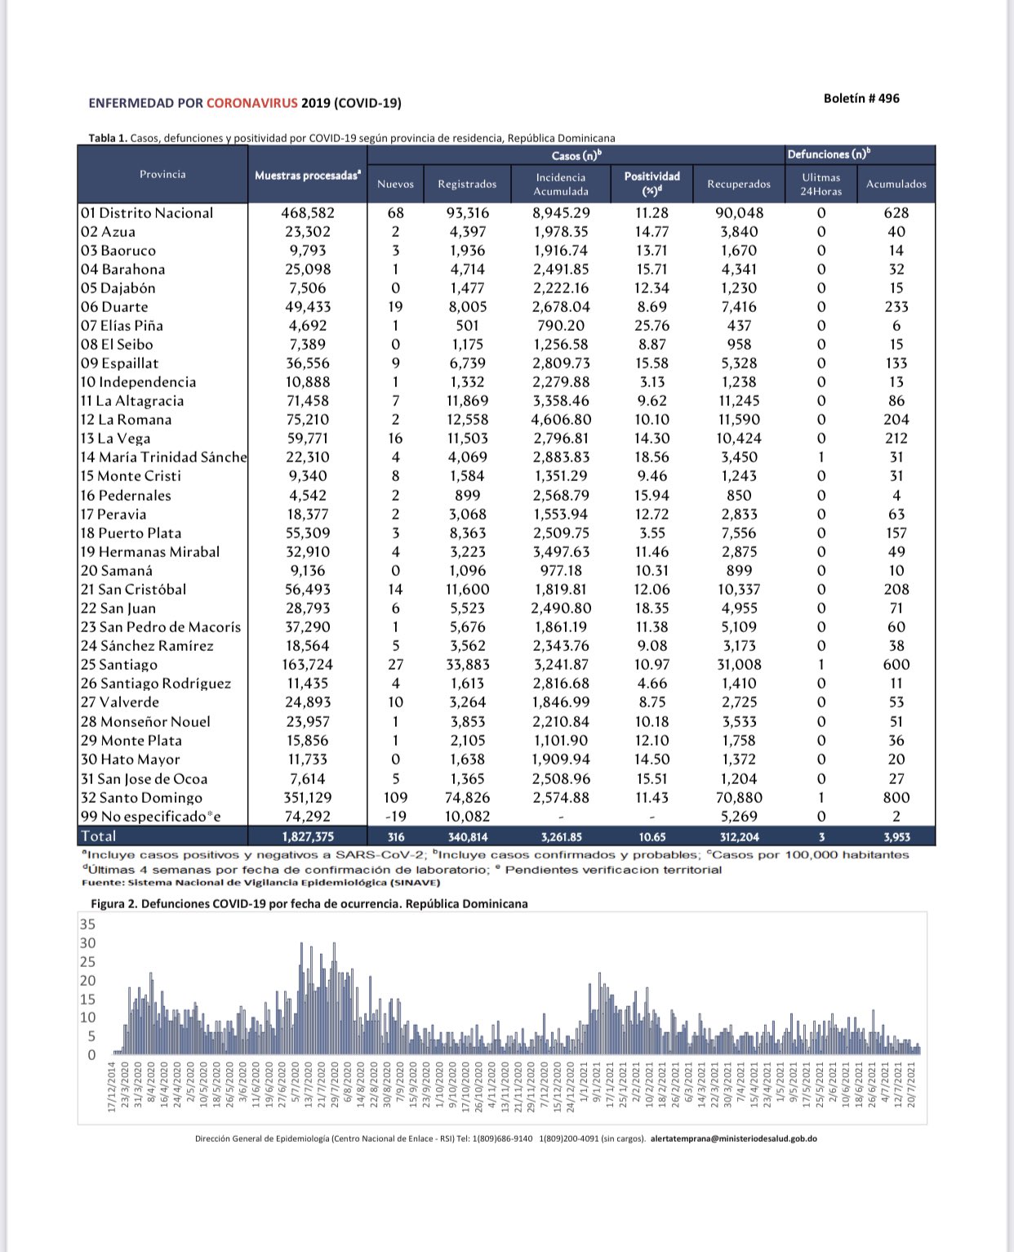
Task: Click the 'Ultimas 24Horas' column header
Action: click(x=821, y=184)
